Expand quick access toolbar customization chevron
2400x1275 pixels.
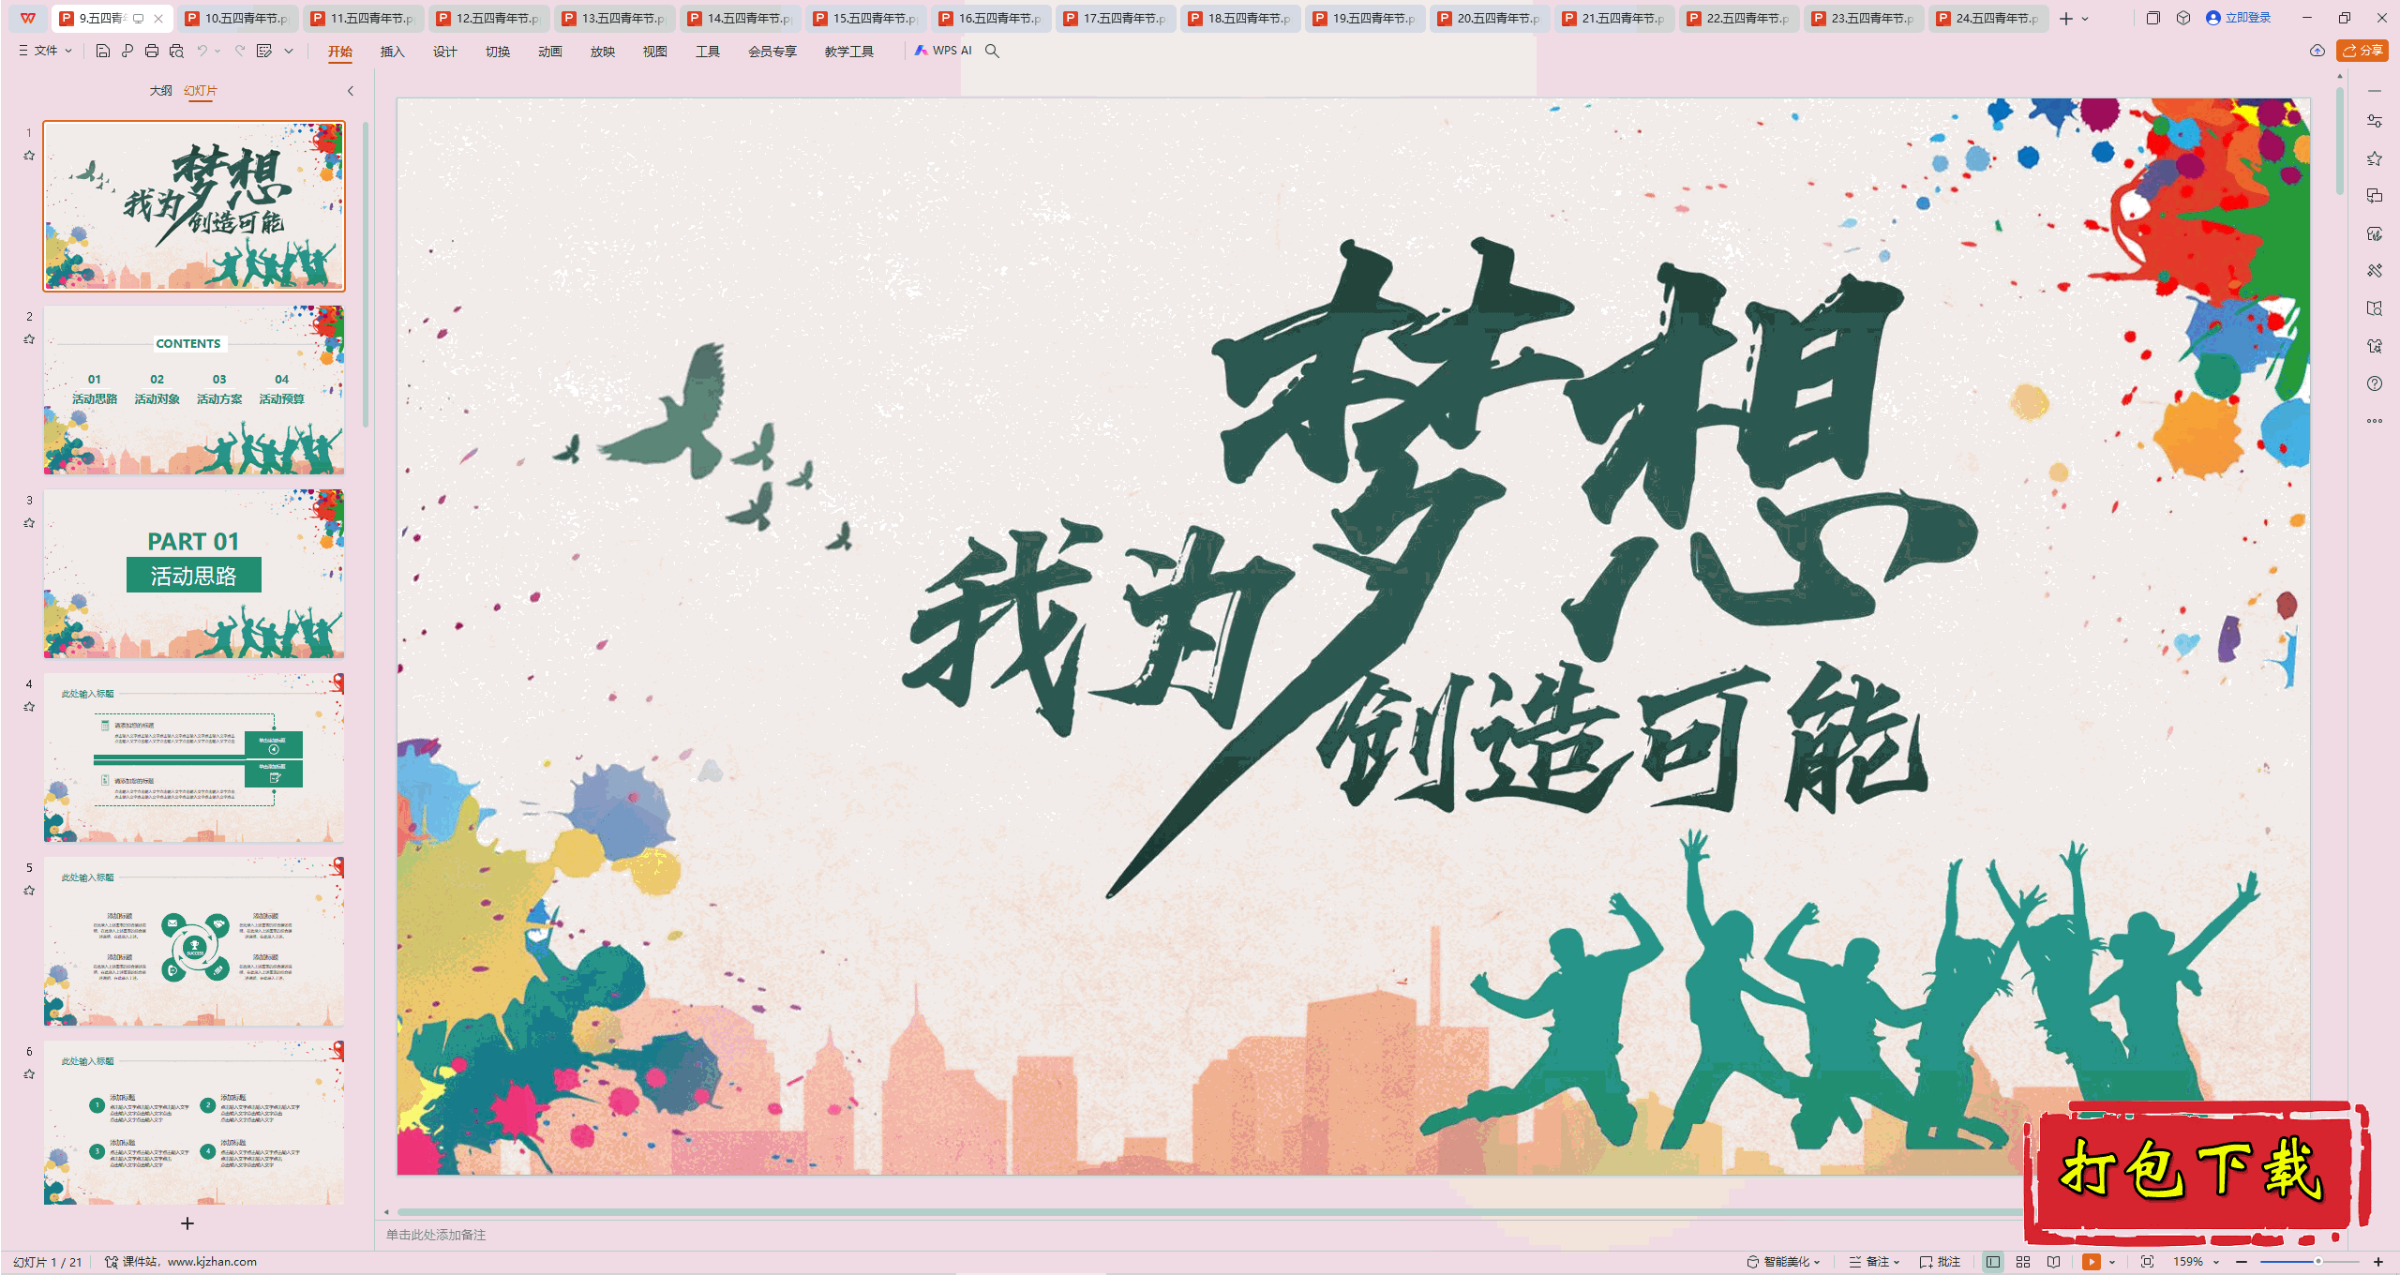click(289, 51)
